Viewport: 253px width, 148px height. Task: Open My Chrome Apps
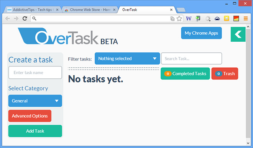coord(201,33)
